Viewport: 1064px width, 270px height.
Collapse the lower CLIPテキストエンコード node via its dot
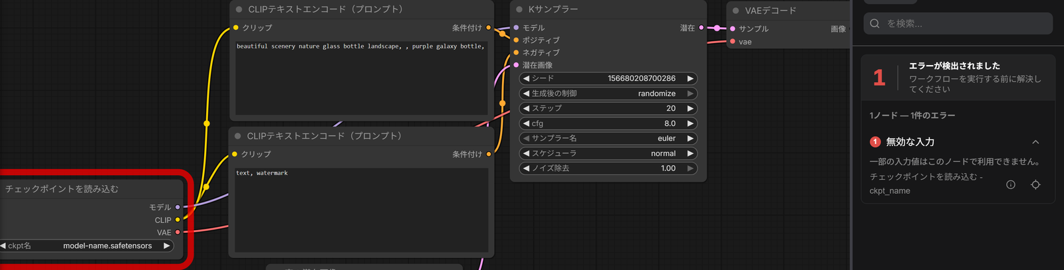(237, 136)
